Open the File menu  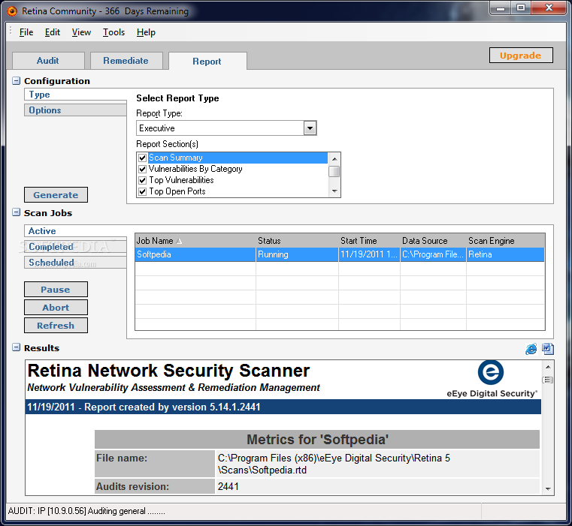(26, 32)
